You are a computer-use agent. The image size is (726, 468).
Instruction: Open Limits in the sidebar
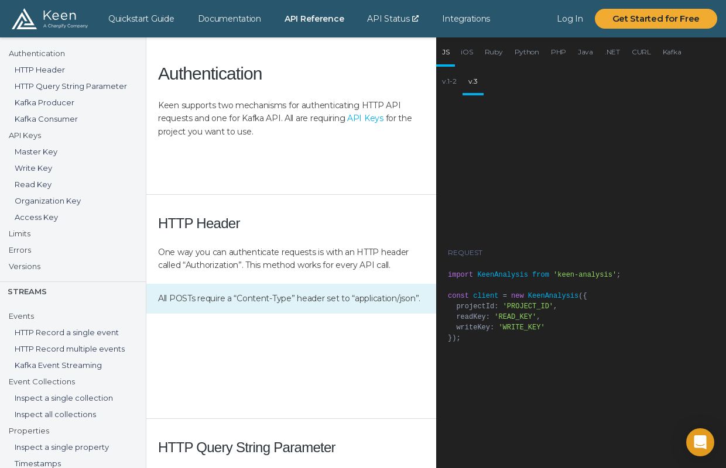coord(20,233)
